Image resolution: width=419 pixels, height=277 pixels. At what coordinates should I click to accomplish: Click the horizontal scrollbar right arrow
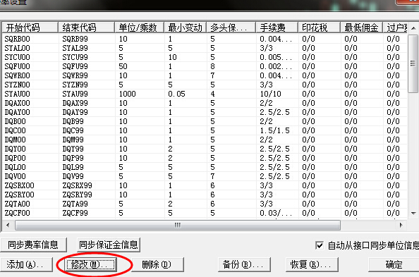(x=401, y=225)
